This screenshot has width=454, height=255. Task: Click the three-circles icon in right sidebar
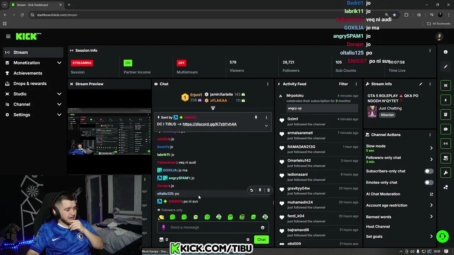point(445,187)
